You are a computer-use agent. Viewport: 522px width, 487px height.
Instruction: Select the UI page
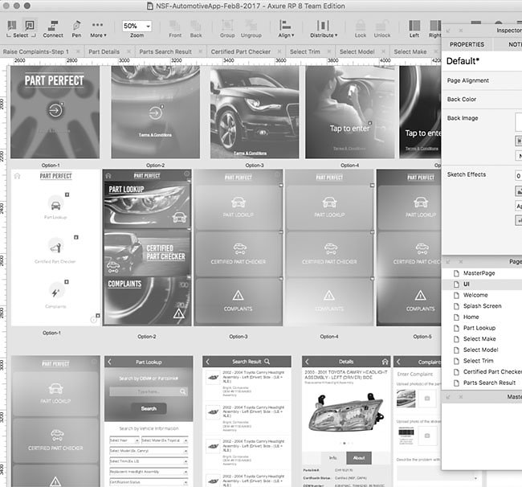click(466, 284)
